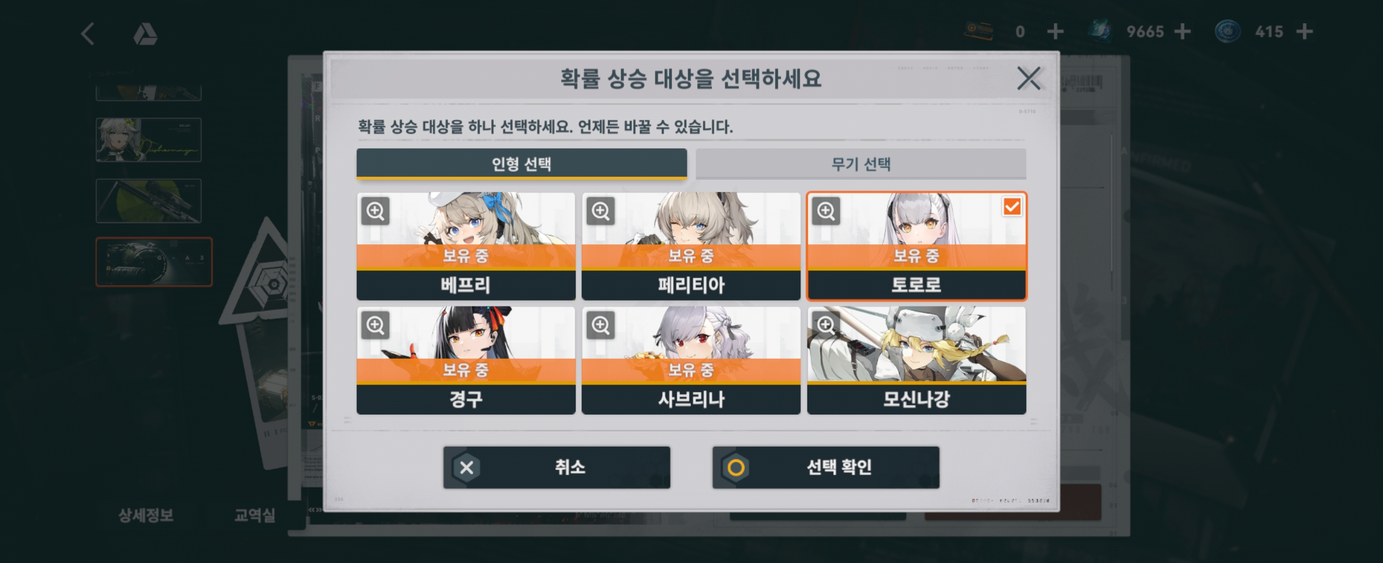Open magnifier on 페리티아 card

pos(601,211)
